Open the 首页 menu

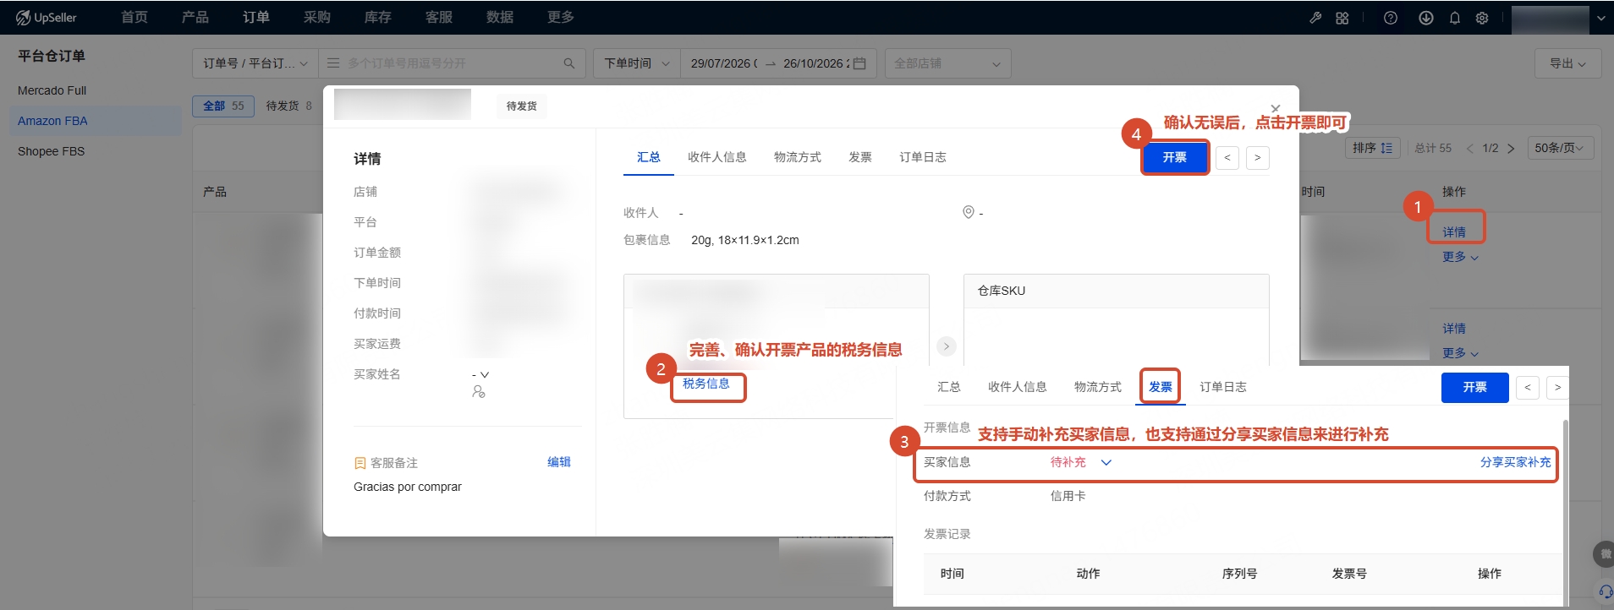pos(134,18)
